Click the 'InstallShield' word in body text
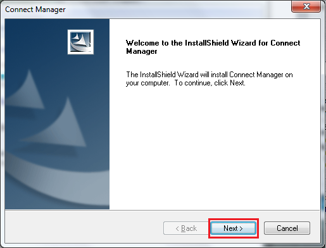Screen dimensions: 326x248 (x=158, y=75)
